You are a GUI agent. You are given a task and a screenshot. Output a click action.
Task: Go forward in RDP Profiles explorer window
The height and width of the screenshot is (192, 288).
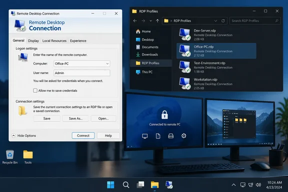(143, 21)
